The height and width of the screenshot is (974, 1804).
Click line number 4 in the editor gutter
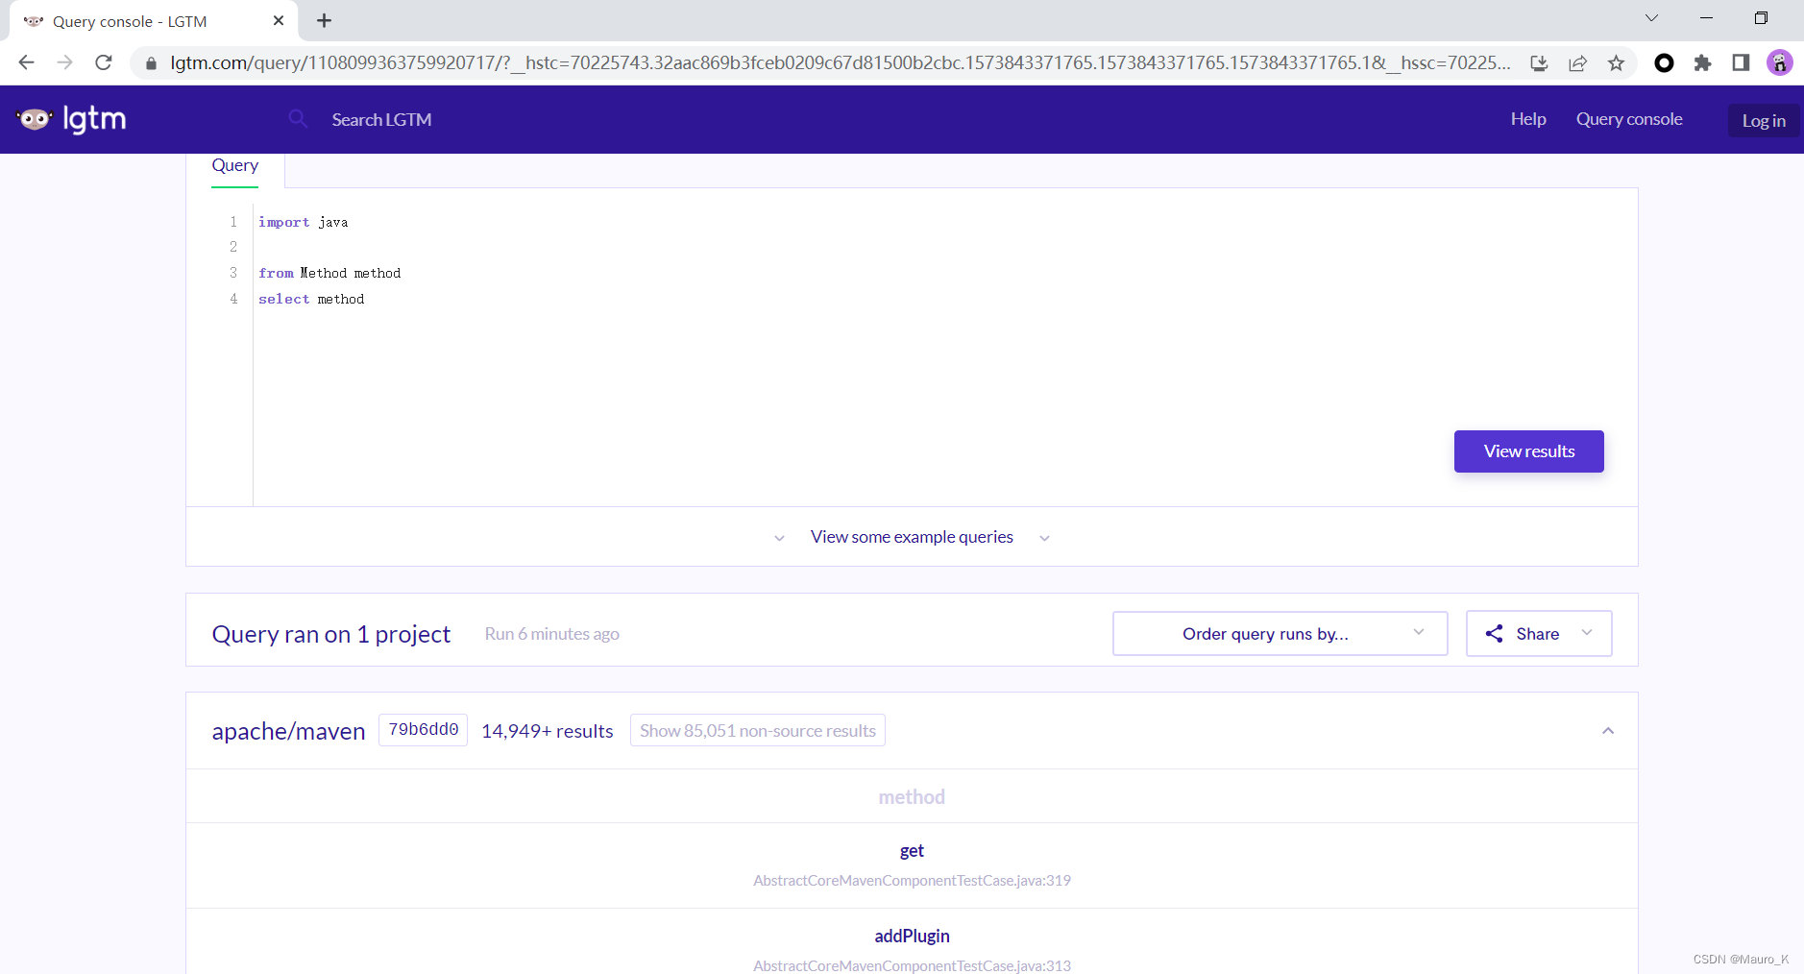233,300
